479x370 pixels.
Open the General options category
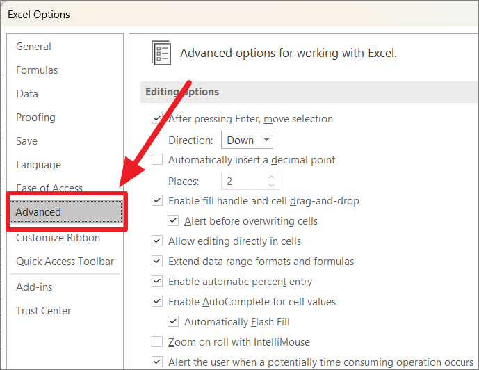(x=33, y=47)
